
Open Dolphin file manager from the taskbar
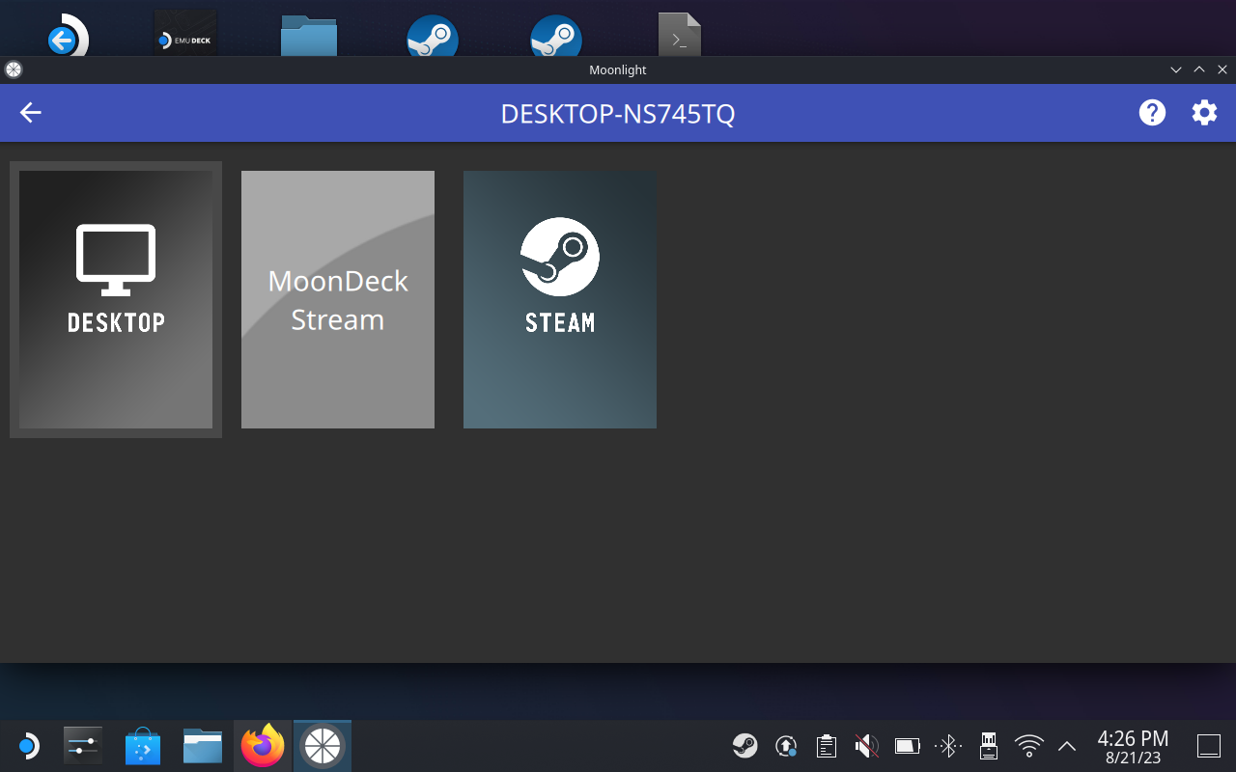(x=203, y=746)
